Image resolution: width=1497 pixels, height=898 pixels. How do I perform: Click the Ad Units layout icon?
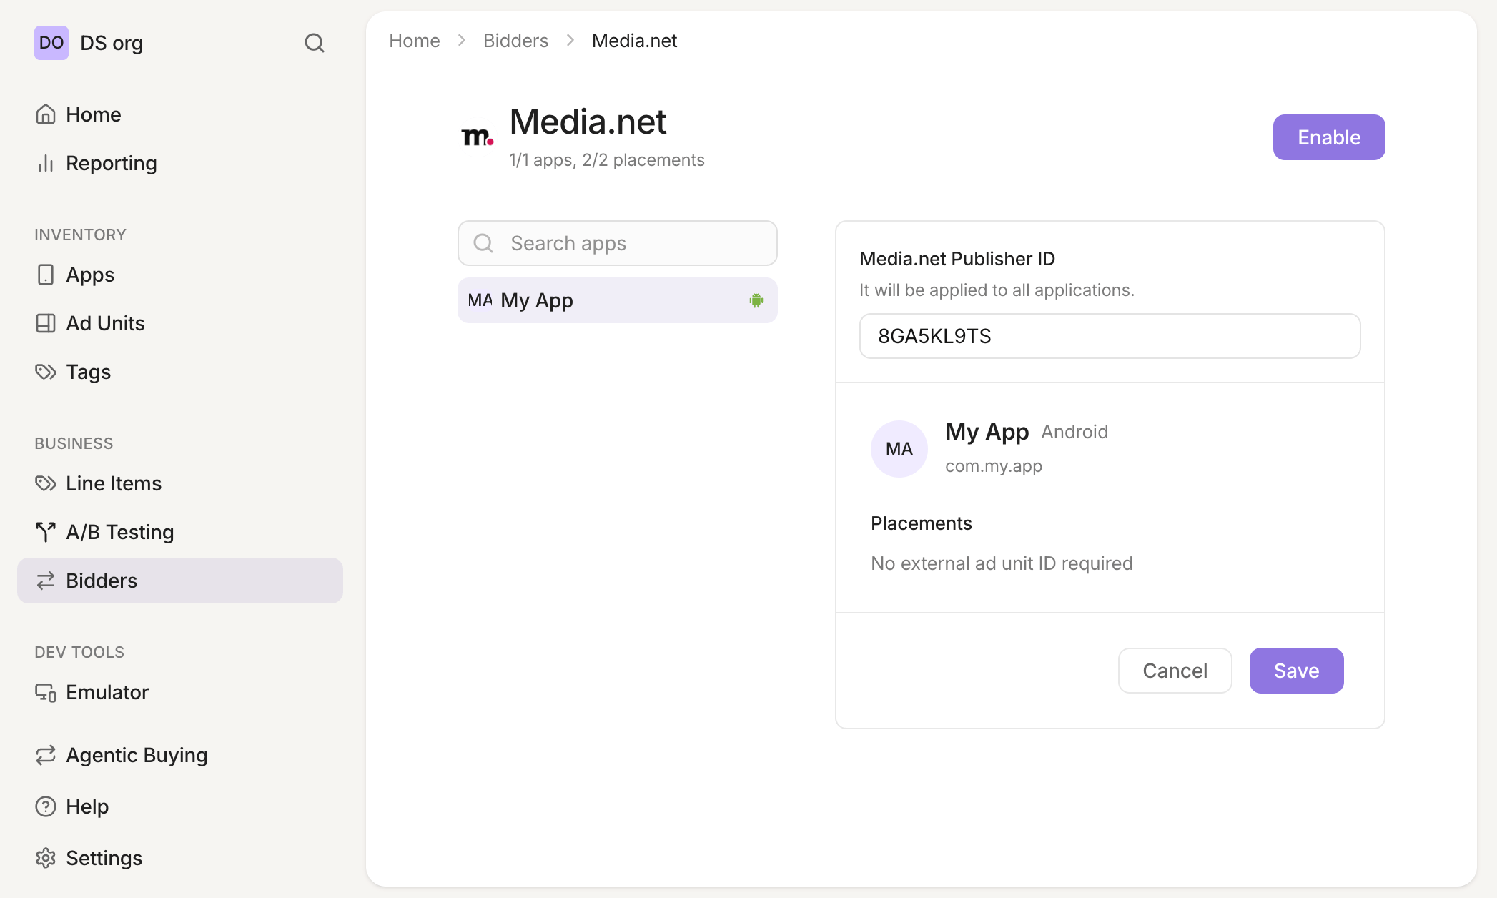46,323
